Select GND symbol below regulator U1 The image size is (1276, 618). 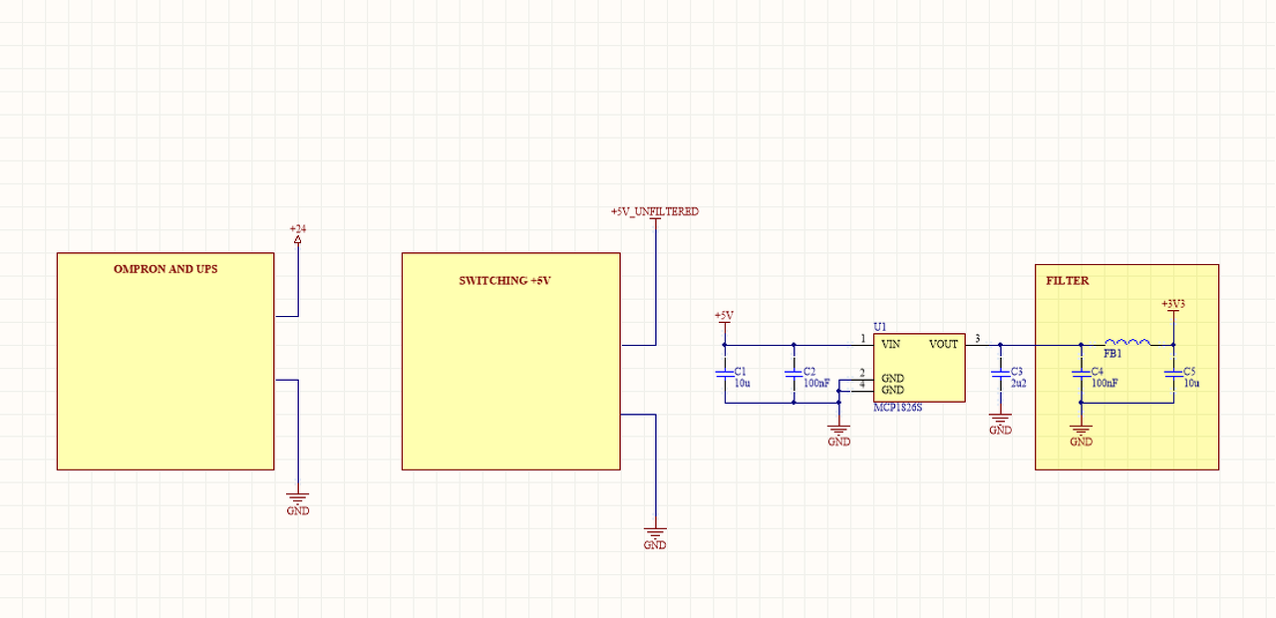[839, 435]
